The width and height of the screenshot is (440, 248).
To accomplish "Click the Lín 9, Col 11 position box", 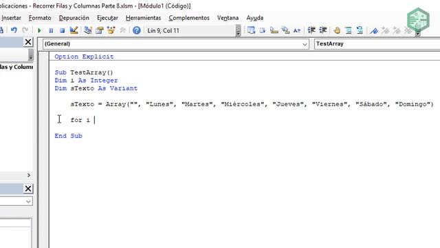I will pos(190,30).
